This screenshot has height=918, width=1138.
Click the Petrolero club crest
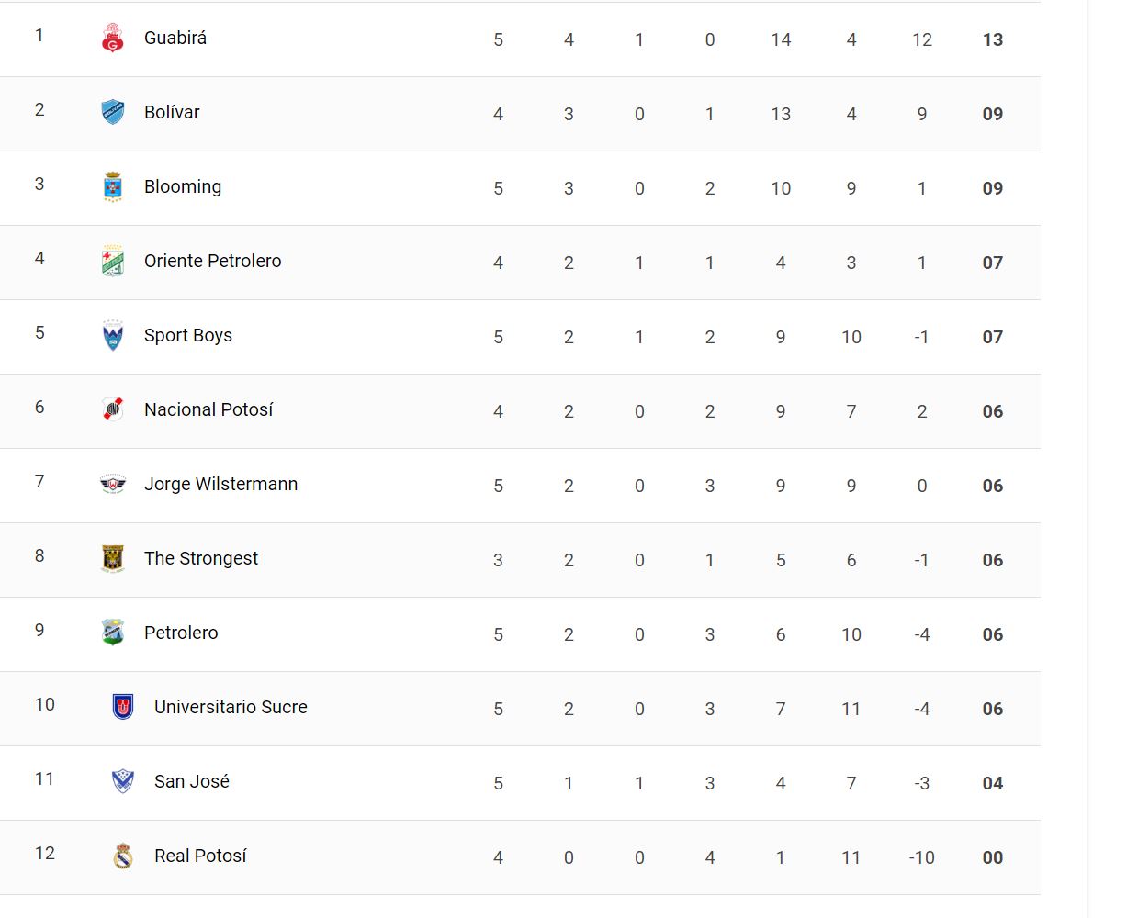pos(112,633)
